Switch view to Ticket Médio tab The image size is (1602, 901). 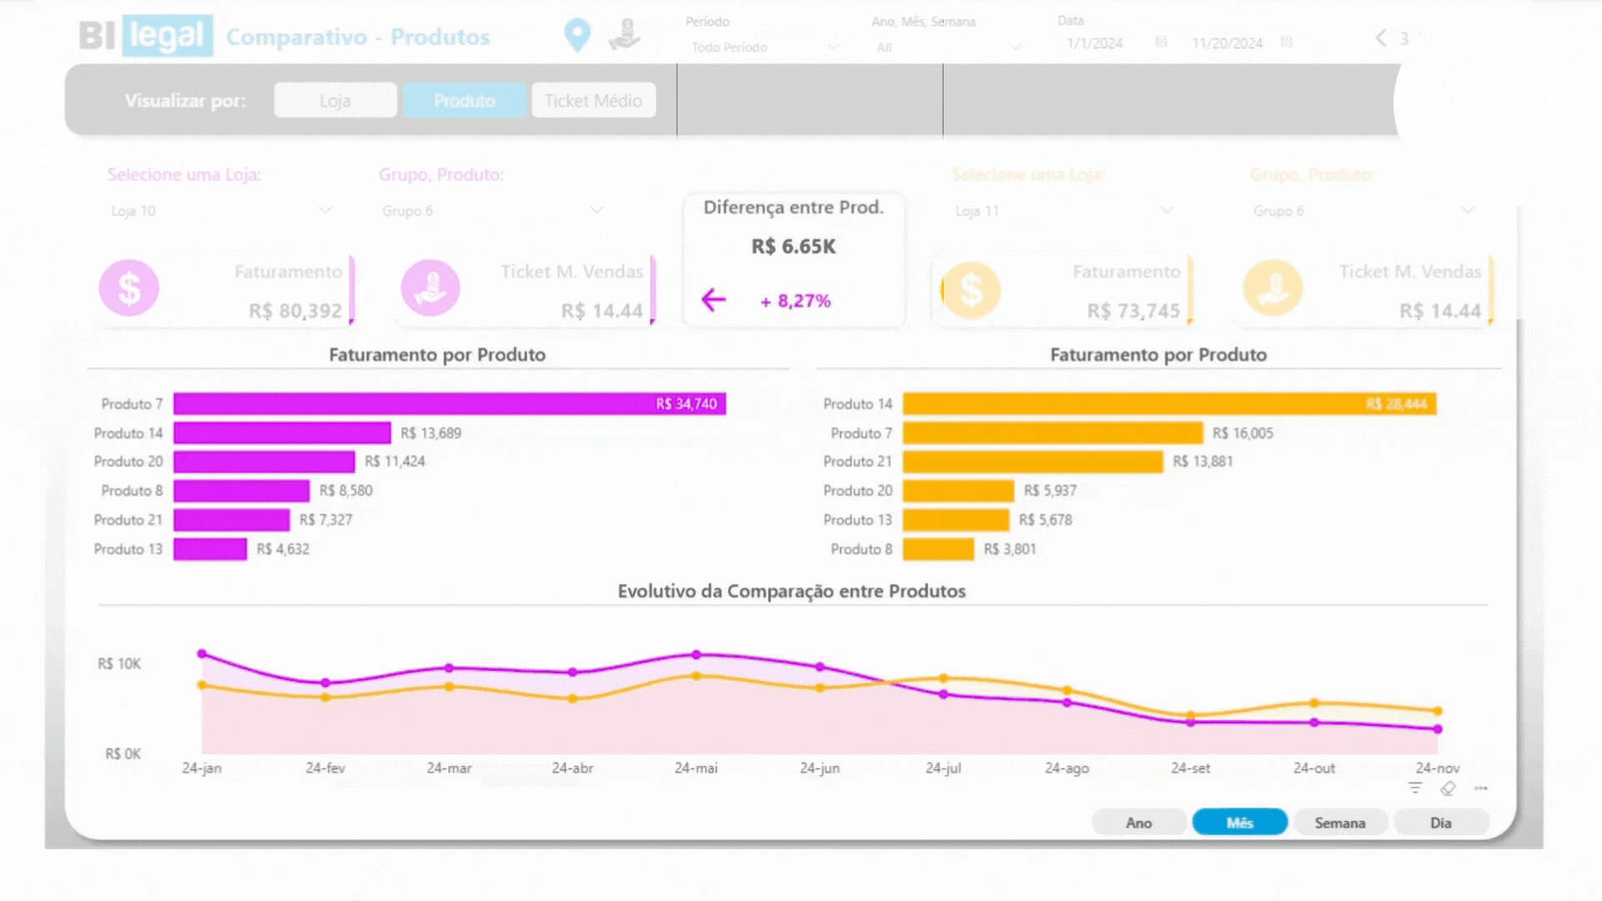click(x=592, y=101)
